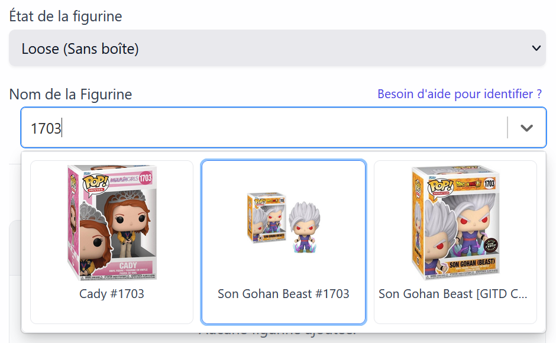The height and width of the screenshot is (343, 556).
Task: Click the 1703 number badge on Cady box
Action: coord(146,177)
